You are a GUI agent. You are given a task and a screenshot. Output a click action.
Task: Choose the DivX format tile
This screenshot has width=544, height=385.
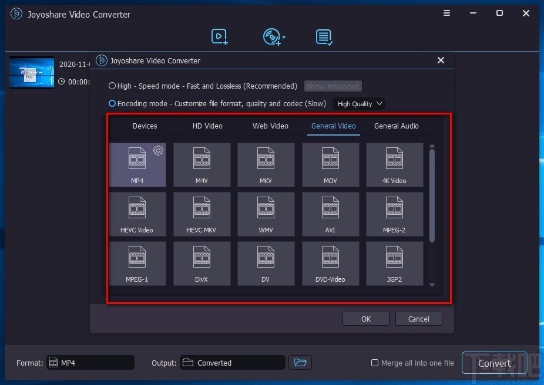202,264
